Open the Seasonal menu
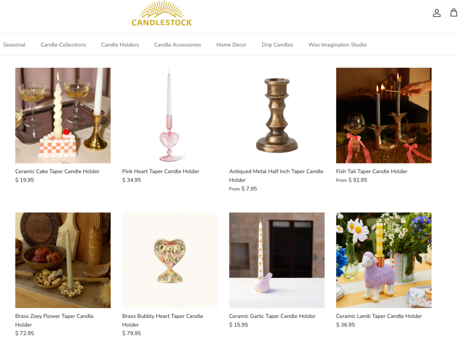The image size is (458, 337). [14, 45]
